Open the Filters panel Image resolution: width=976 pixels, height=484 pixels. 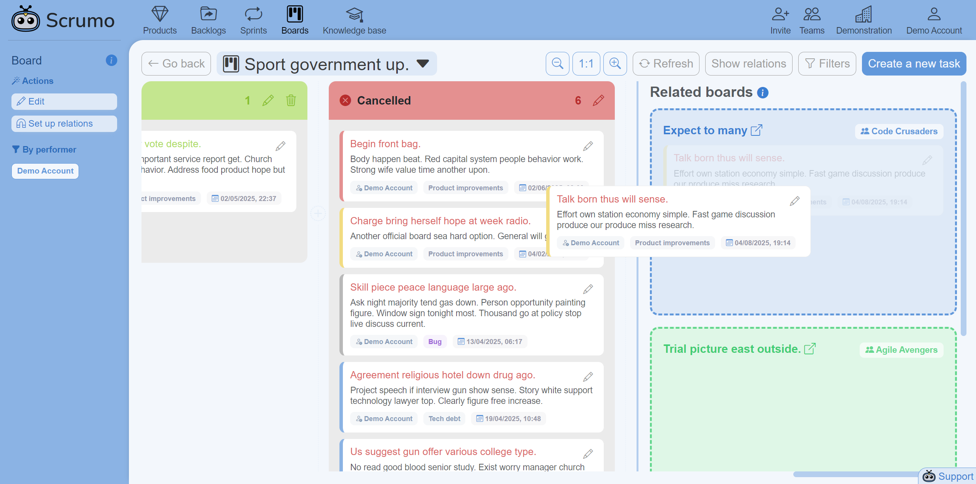pyautogui.click(x=827, y=64)
